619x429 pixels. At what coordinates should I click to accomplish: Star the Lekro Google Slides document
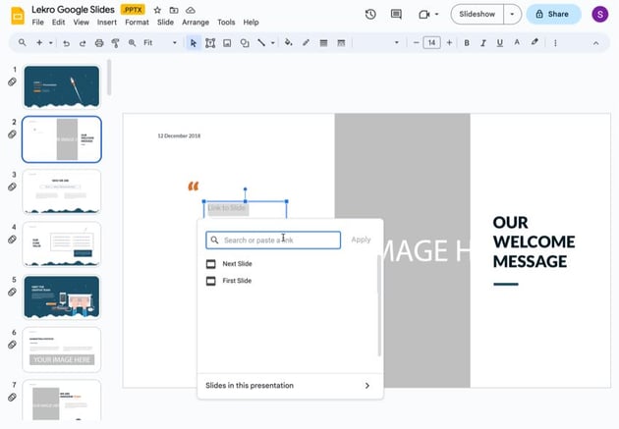point(157,10)
